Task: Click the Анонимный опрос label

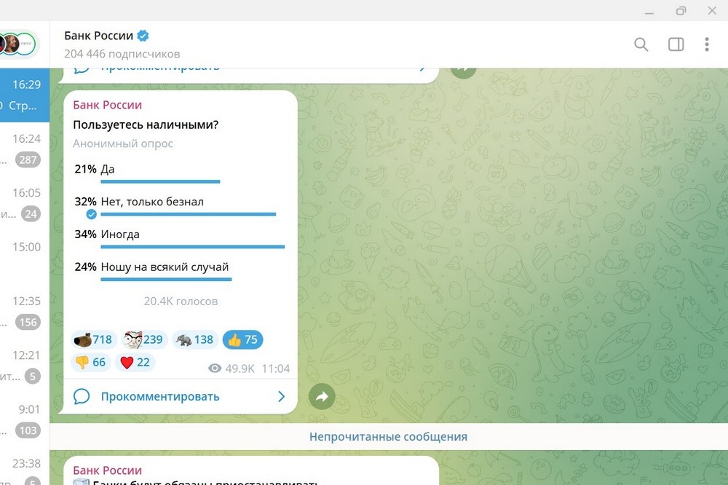Action: coord(123,143)
